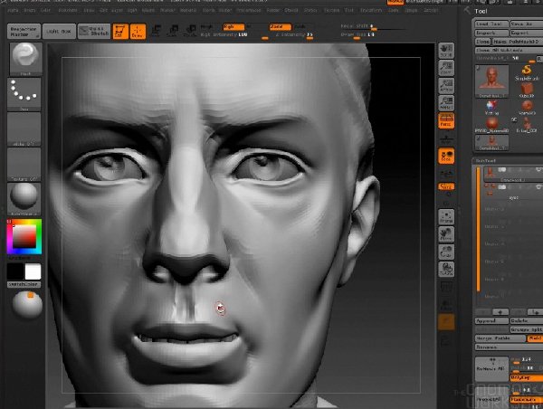This screenshot has width=543, height=409.
Task: Click the Floor grid icon
Action: pyautogui.click(x=446, y=138)
